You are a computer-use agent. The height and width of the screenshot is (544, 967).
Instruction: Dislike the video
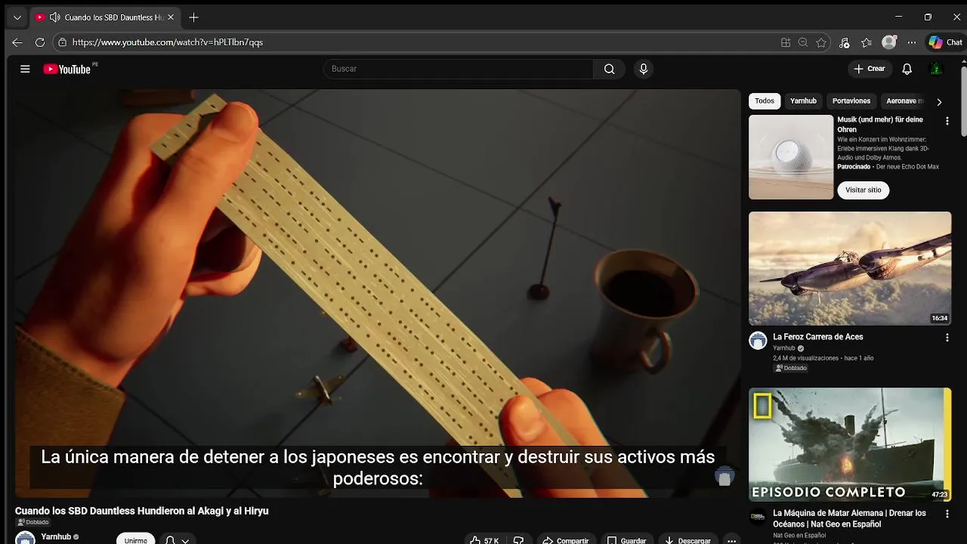point(518,540)
